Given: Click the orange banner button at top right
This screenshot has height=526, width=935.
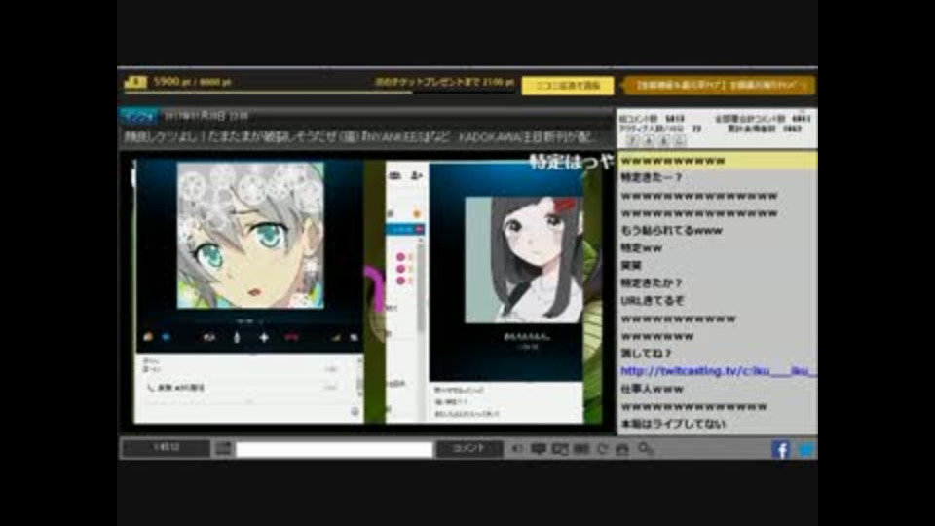Looking at the screenshot, I should (x=719, y=86).
